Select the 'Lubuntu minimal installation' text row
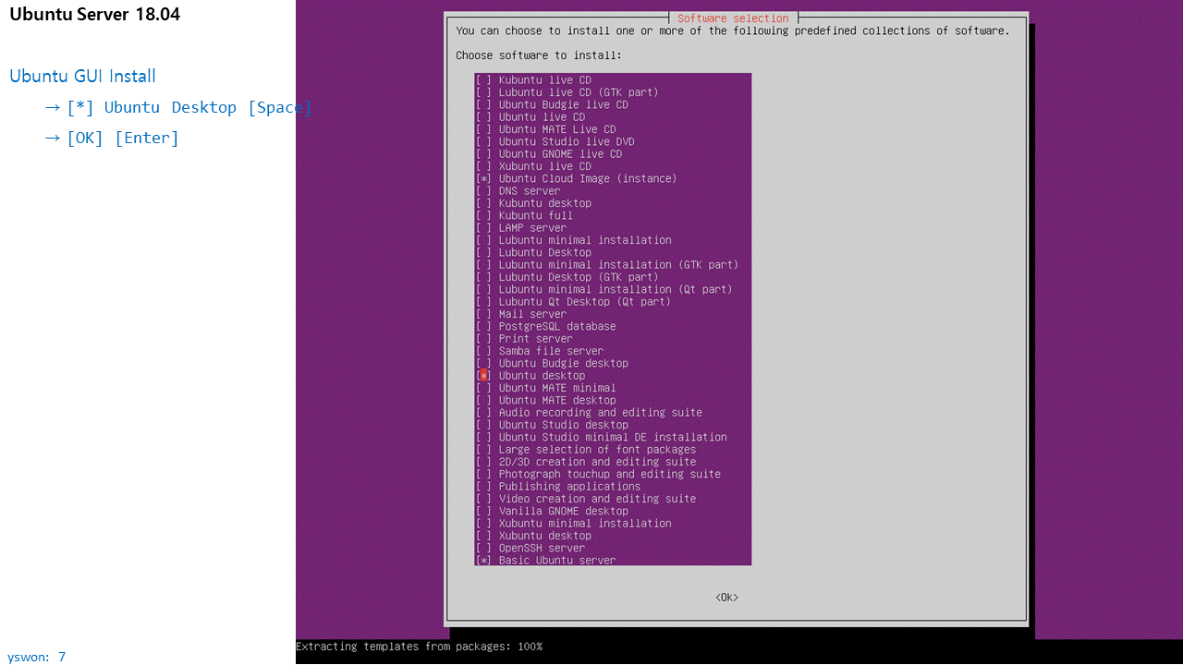The width and height of the screenshot is (1183, 665). pyautogui.click(x=613, y=240)
